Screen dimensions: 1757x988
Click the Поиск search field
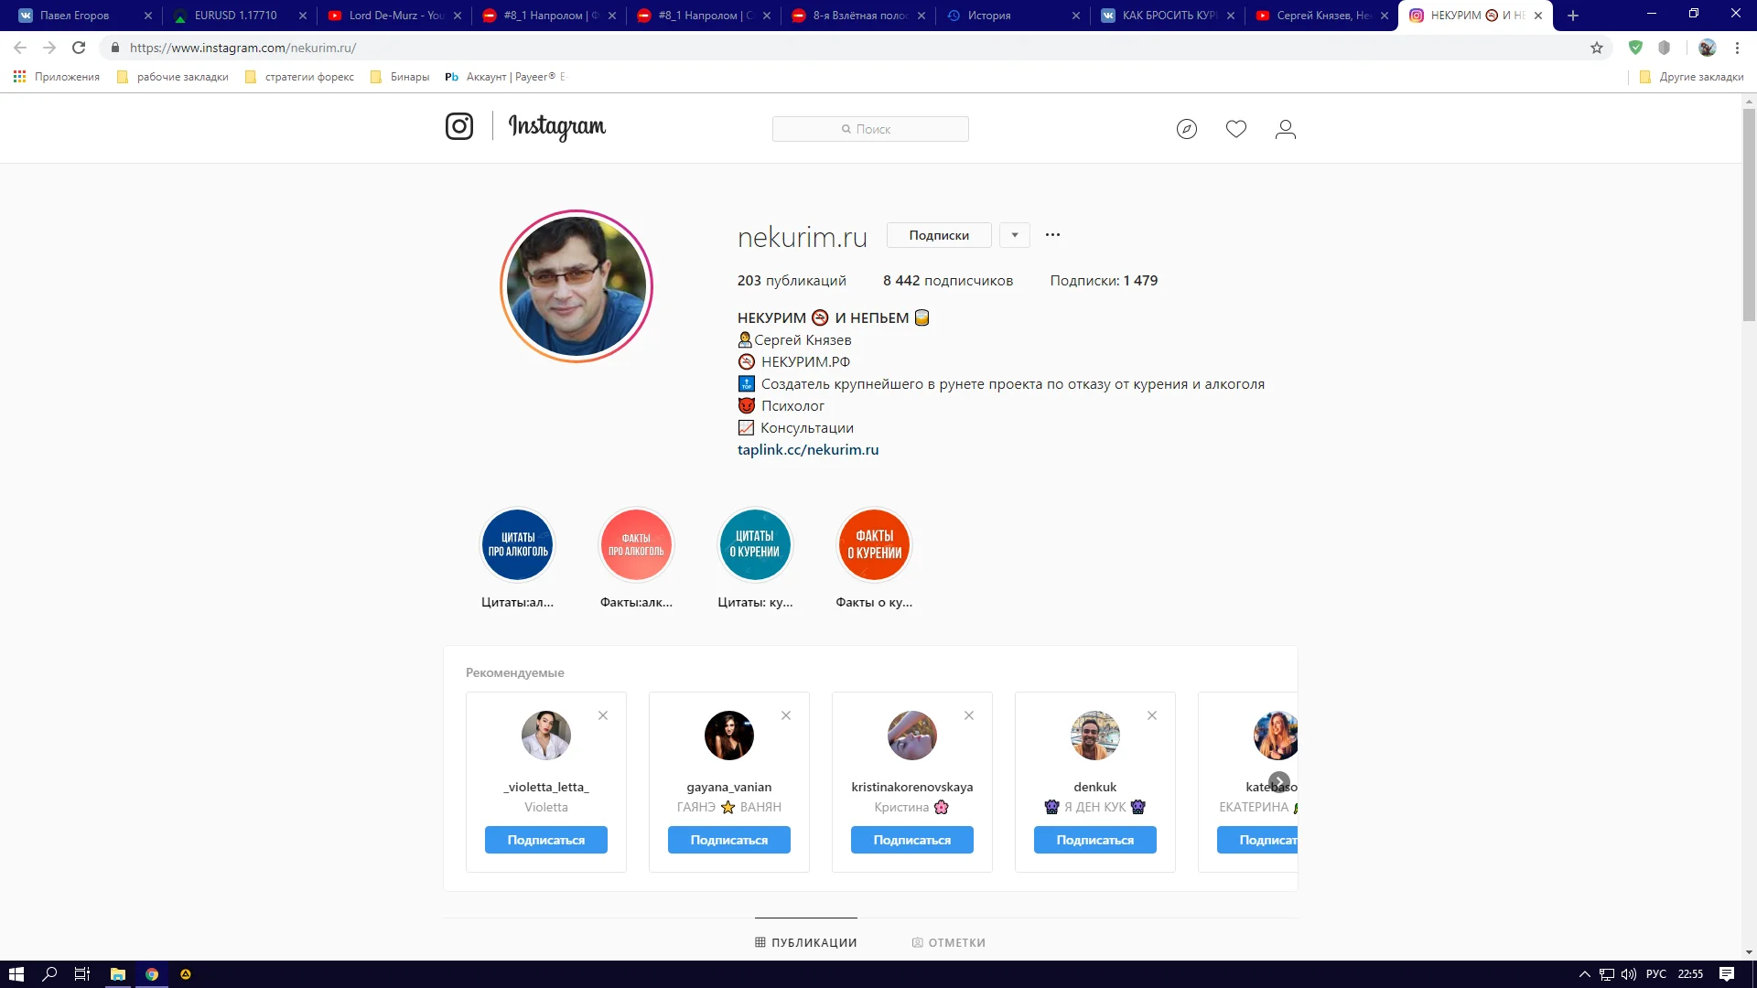pos(870,129)
